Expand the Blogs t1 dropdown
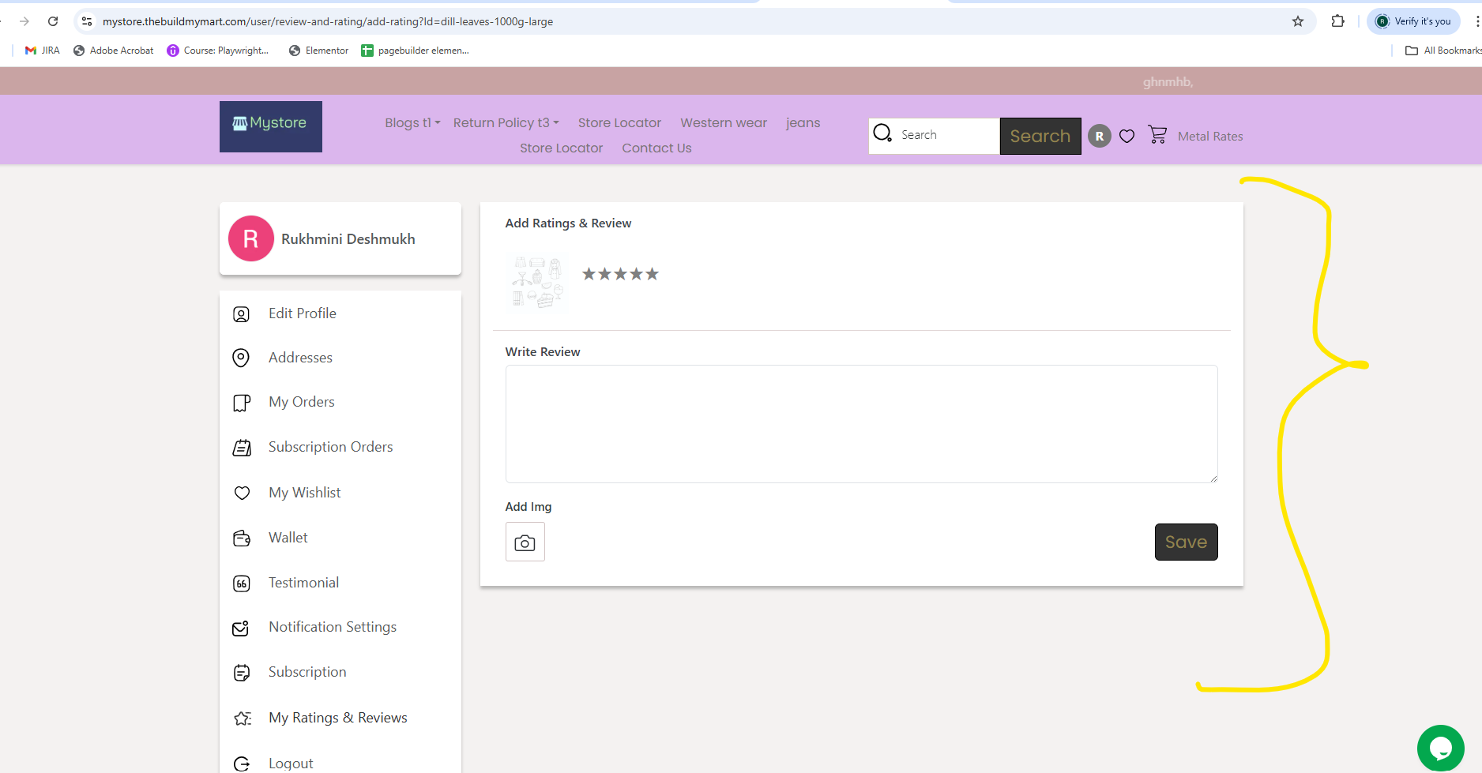Viewport: 1482px width, 773px height. [x=412, y=122]
